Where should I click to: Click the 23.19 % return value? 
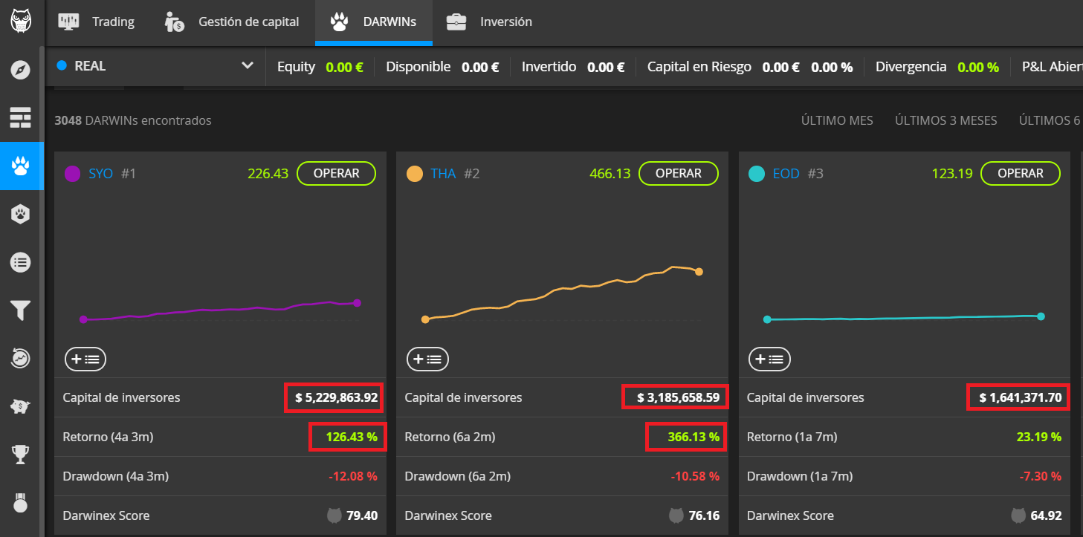click(x=1039, y=437)
